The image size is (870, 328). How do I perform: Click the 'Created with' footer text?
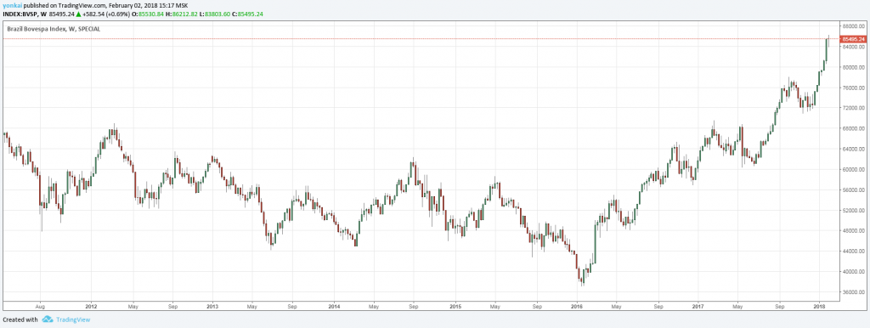pos(20,320)
